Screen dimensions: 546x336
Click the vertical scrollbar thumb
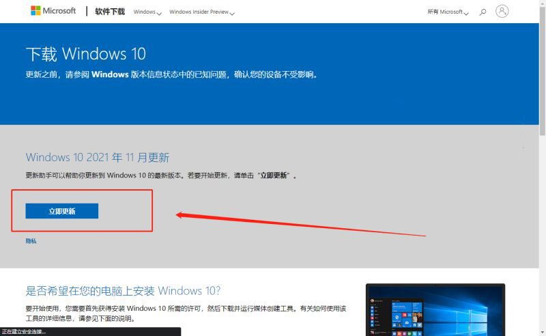[542, 72]
